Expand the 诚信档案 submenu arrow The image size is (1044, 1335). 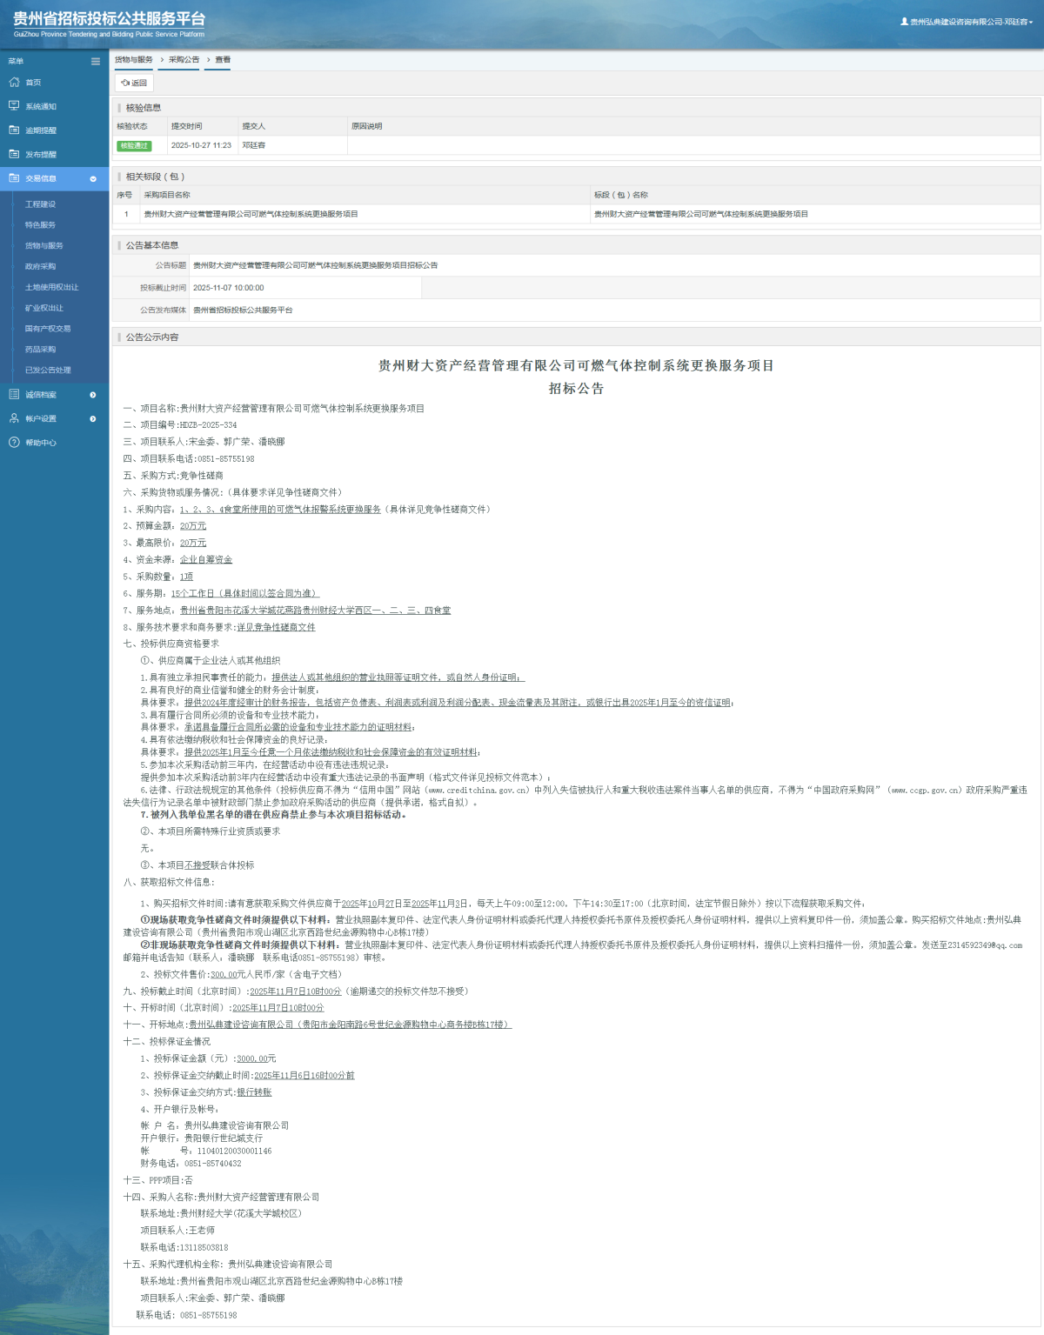[93, 395]
